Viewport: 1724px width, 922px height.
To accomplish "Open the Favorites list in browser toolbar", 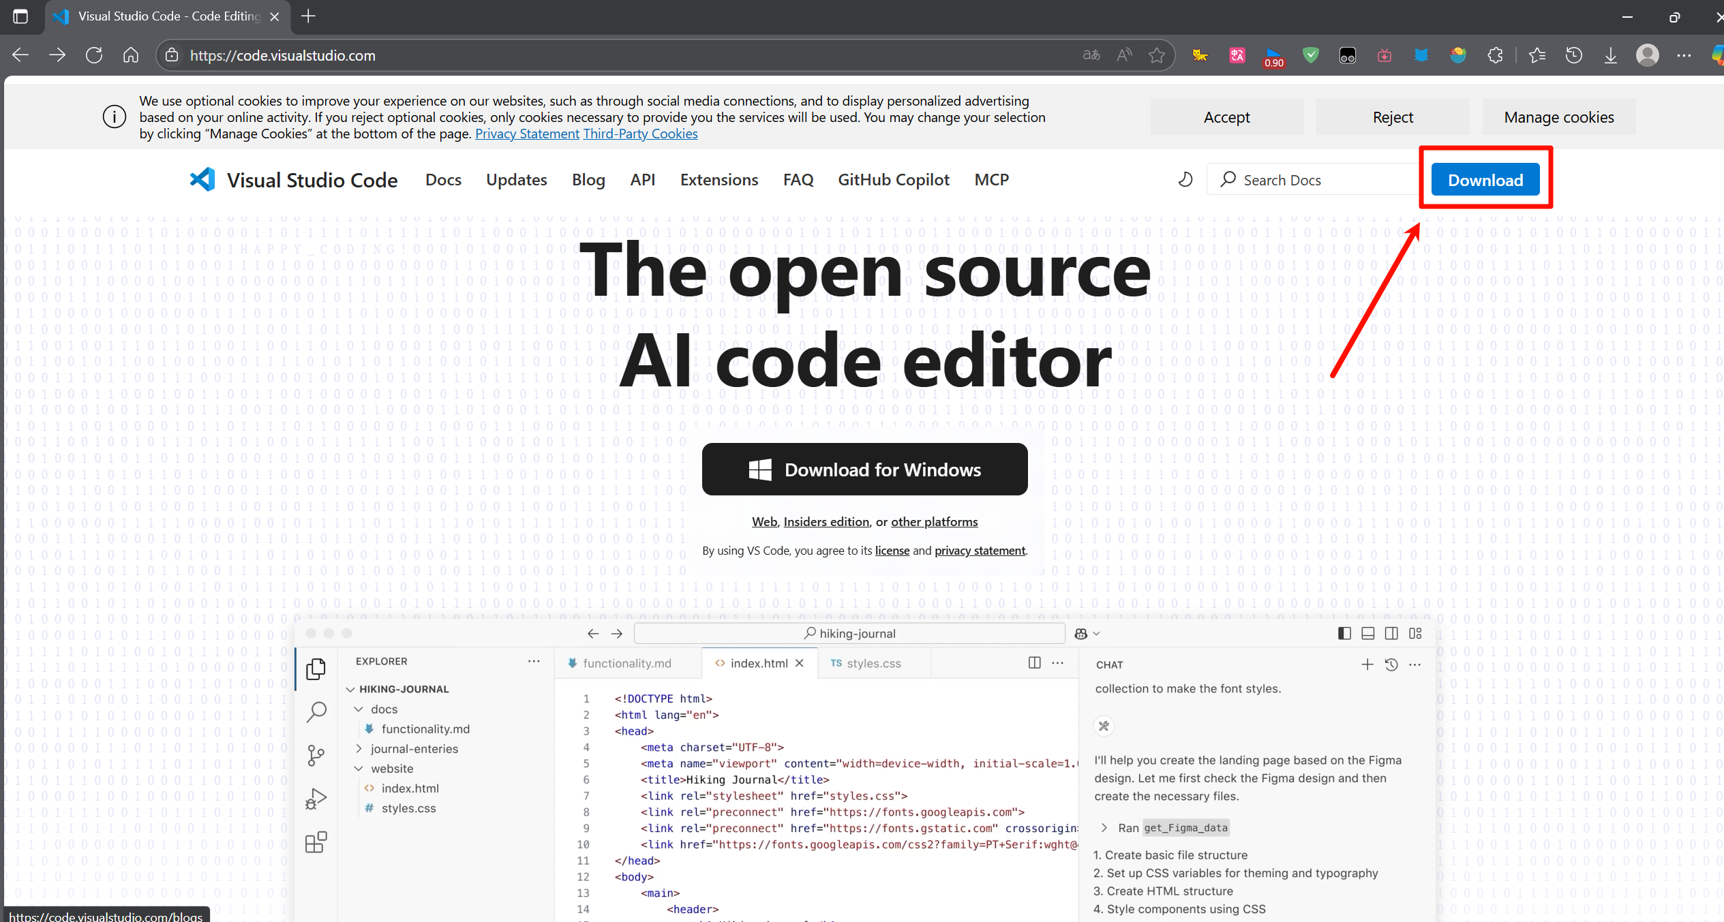I will click(x=1537, y=55).
